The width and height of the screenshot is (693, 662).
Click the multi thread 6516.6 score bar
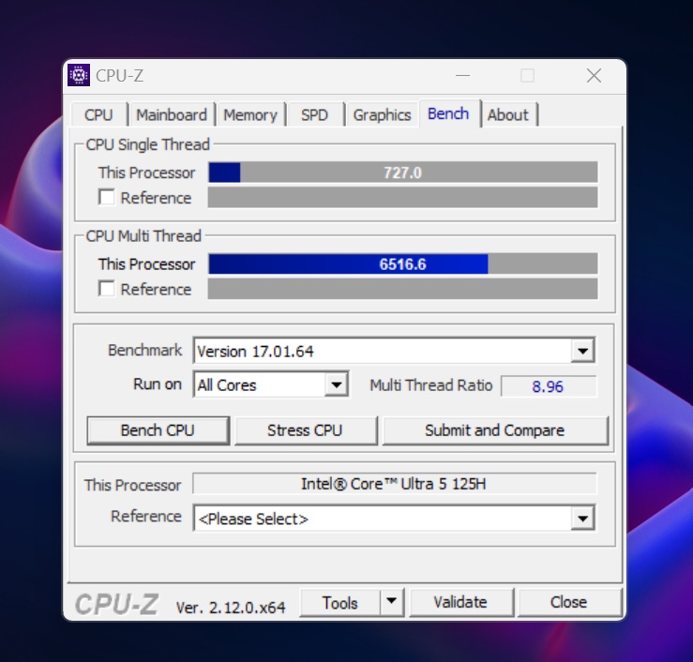click(403, 263)
